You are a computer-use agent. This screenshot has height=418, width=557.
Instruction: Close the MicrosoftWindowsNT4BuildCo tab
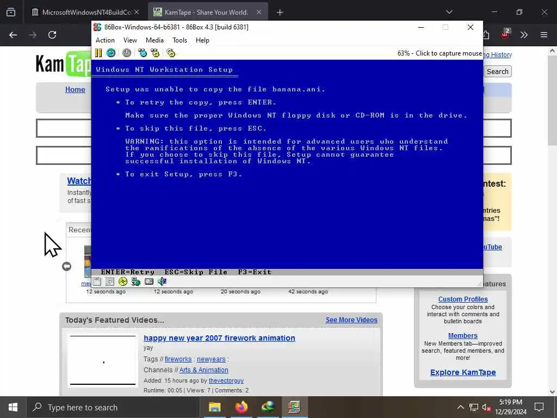[x=137, y=13]
